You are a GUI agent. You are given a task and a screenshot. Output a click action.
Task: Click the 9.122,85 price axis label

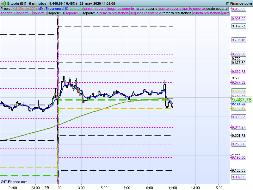238,170
